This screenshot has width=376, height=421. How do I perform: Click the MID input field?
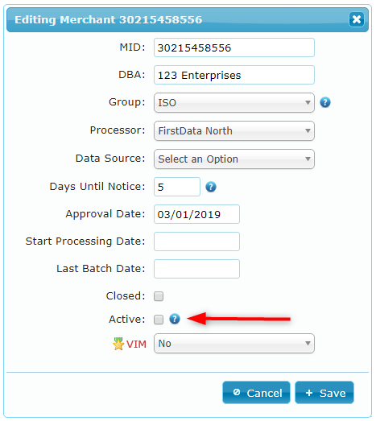[x=234, y=47]
